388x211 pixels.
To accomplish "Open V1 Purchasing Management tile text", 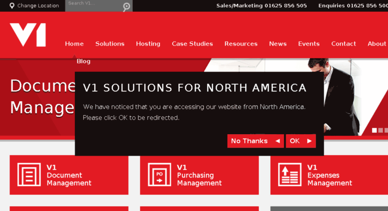I will coord(199,175).
